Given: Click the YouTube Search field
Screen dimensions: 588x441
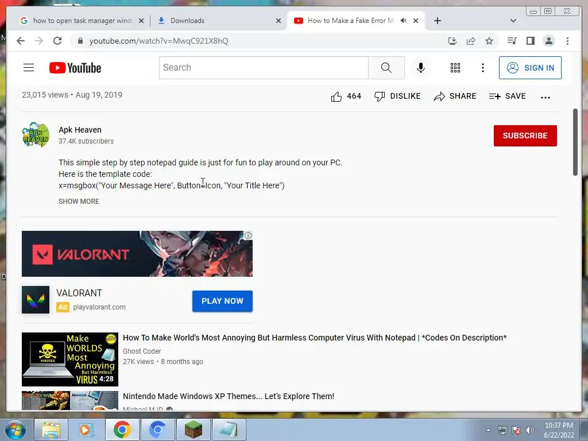Looking at the screenshot, I should [264, 68].
